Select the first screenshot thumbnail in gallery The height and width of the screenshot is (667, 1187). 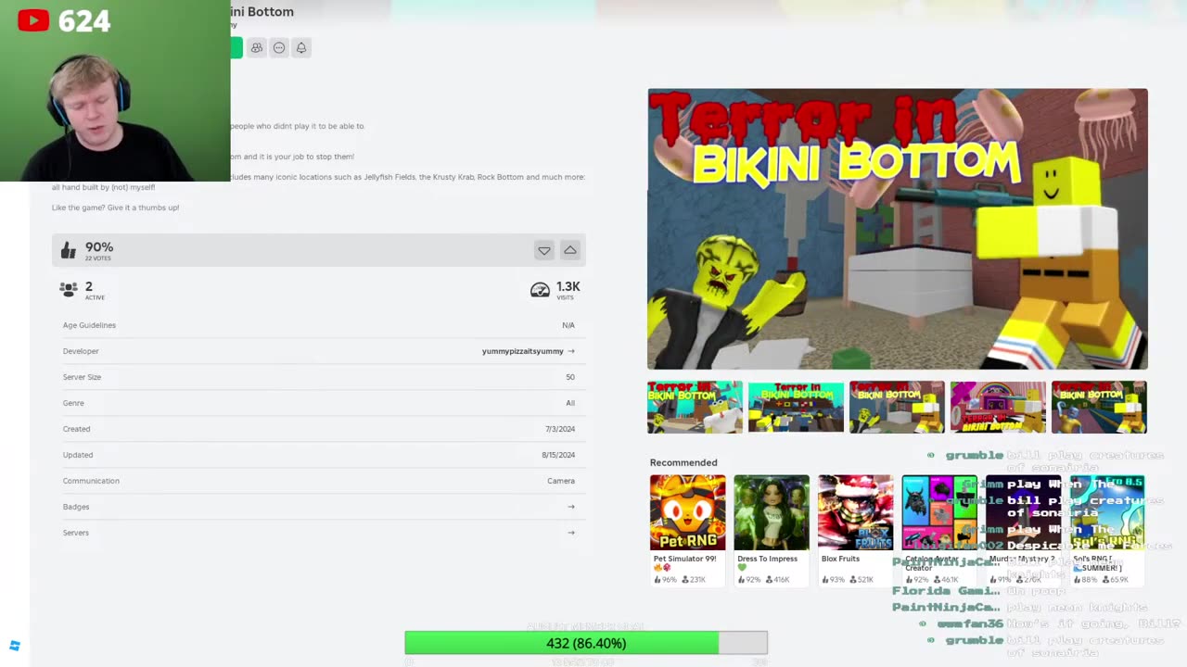click(x=695, y=407)
